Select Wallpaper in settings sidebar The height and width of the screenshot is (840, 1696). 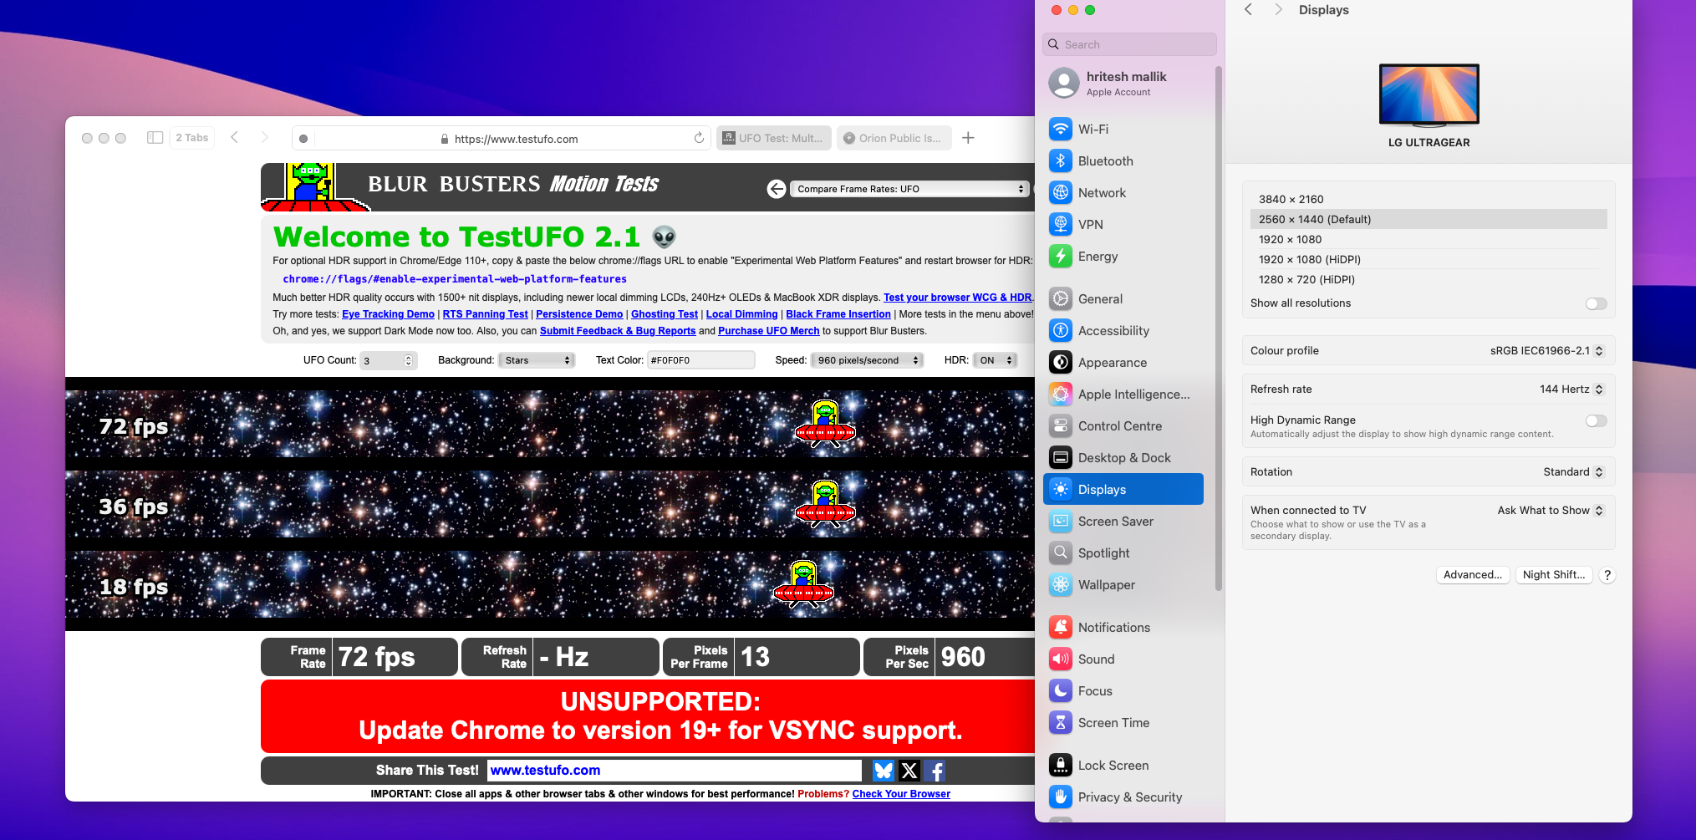pyautogui.click(x=1106, y=585)
